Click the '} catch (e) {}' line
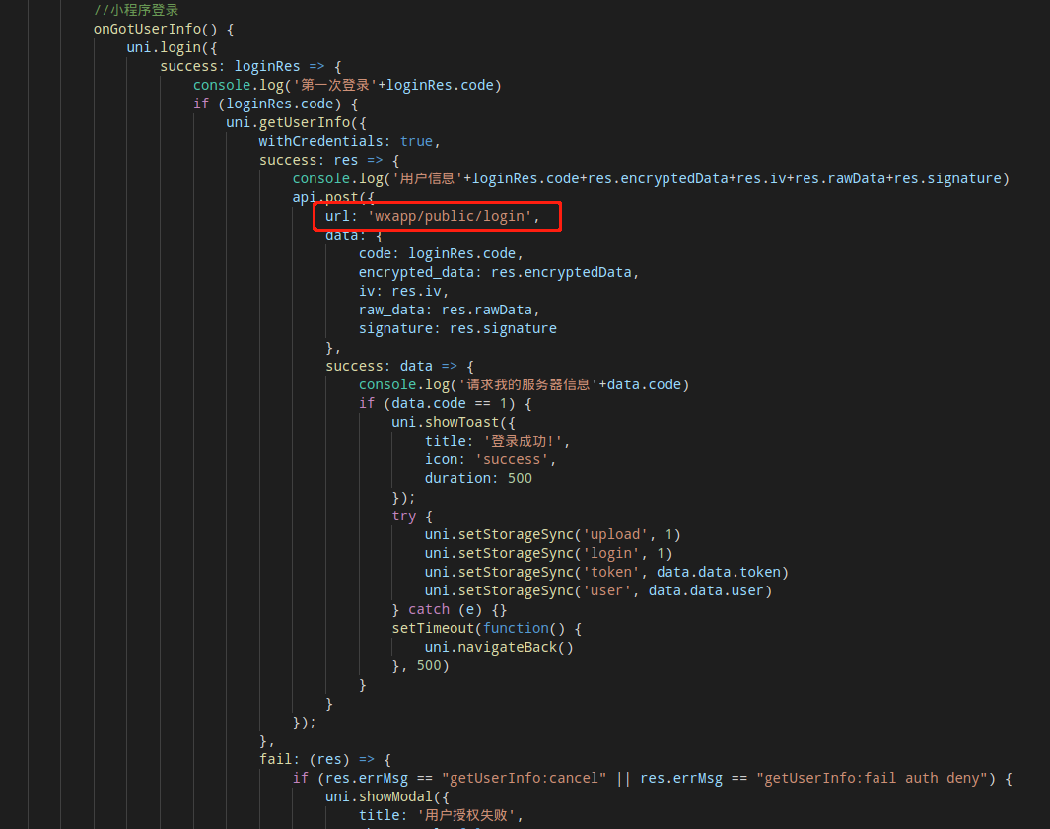Screen dimensions: 1050x829 pyautogui.click(x=450, y=610)
